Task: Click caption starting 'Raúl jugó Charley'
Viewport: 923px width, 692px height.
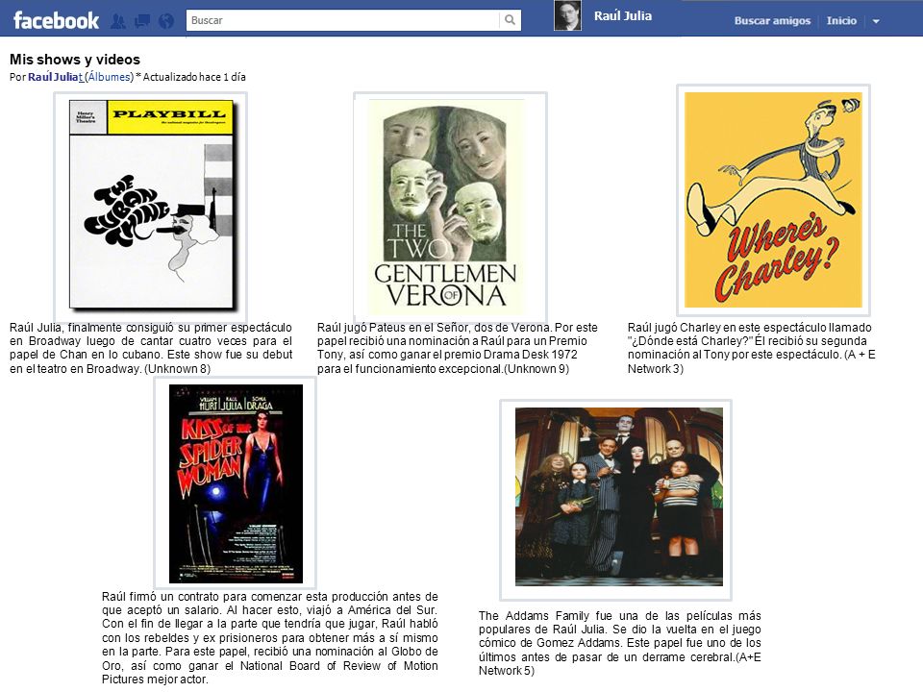Action: point(752,348)
